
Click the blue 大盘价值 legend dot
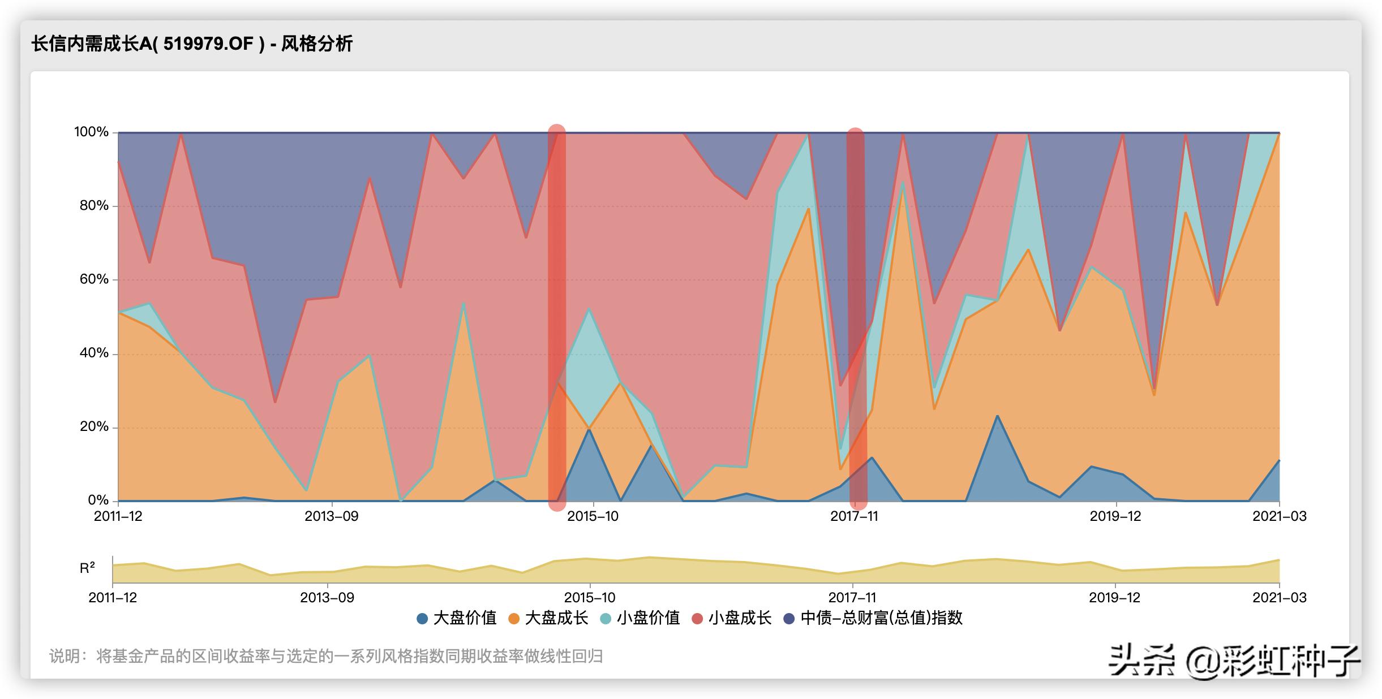(422, 619)
